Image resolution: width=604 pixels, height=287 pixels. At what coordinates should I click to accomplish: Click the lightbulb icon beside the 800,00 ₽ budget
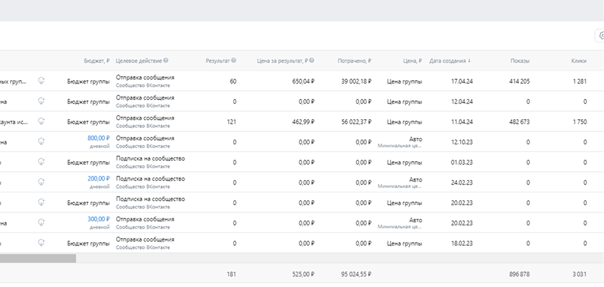pos(41,141)
